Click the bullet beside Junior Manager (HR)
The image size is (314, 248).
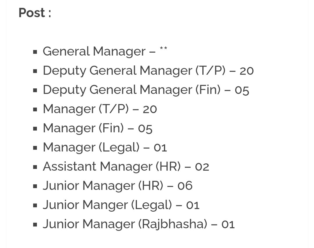pyautogui.click(x=35, y=186)
